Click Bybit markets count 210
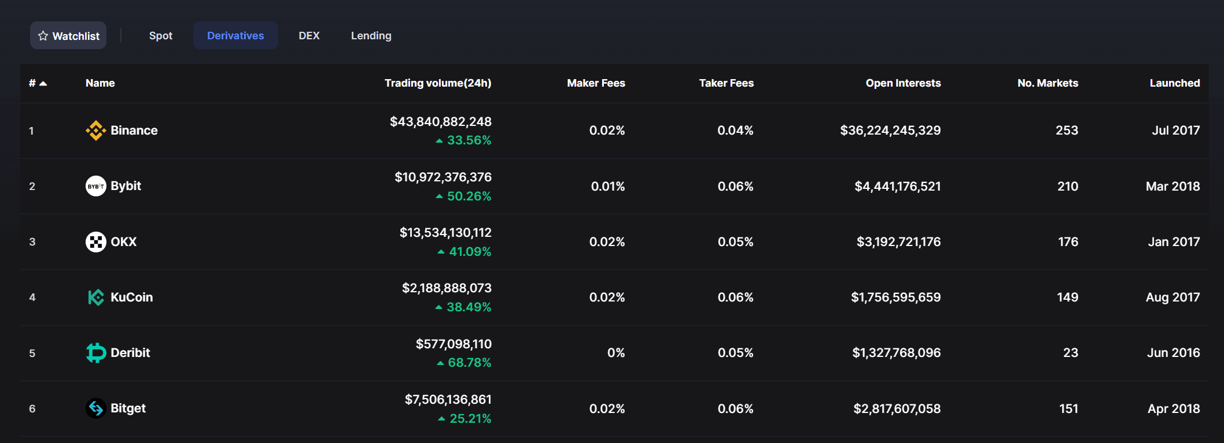Viewport: 1224px width, 443px height. tap(1068, 187)
